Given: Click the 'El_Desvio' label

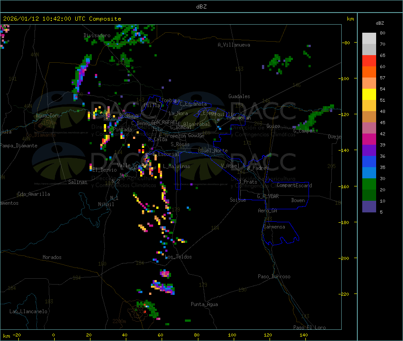Looking at the screenshot, I should (x=104, y=170).
